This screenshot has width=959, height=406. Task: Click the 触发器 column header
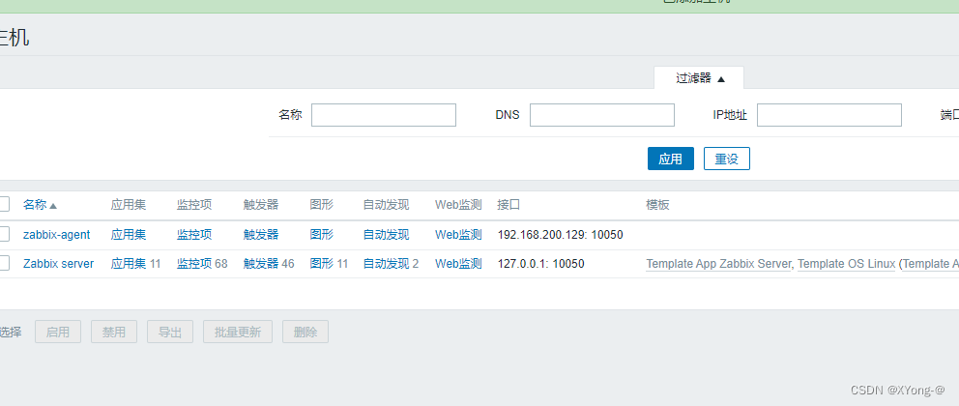[261, 205]
